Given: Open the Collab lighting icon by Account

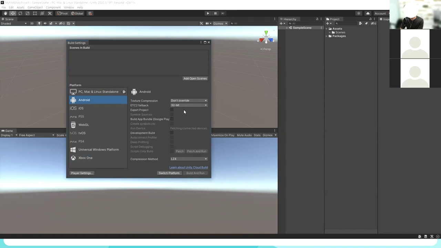Looking at the screenshot, I should pyautogui.click(x=359, y=13).
